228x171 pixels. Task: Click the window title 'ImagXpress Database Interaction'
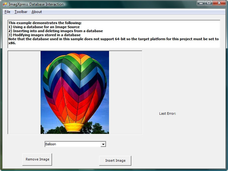tap(36, 4)
